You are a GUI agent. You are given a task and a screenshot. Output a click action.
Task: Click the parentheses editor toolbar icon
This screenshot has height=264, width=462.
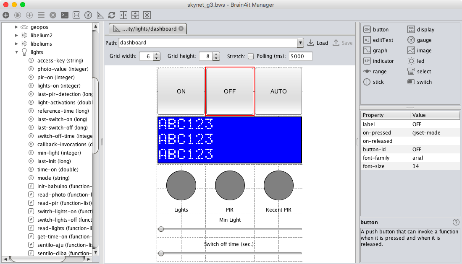pos(76,15)
